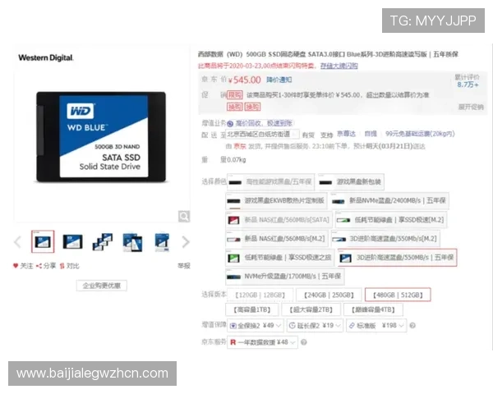The image size is (493, 394).
Task: Choose NVMe升级蓝盘/1700MB/s 五年保 option
Action: click(x=285, y=277)
